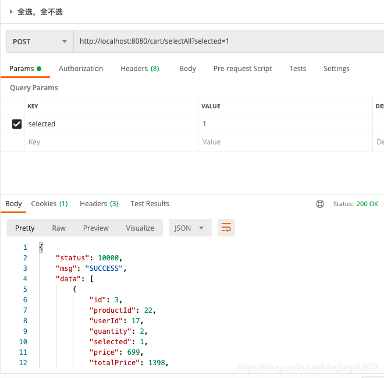
Task: Open the Tests tab
Action: pyautogui.click(x=297, y=69)
